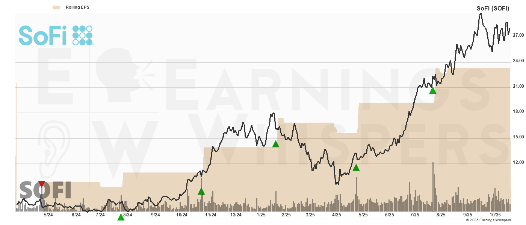Image resolution: width=526 pixels, height=225 pixels.
Task: Click the 7/25 date axis label
Action: pos(415,215)
